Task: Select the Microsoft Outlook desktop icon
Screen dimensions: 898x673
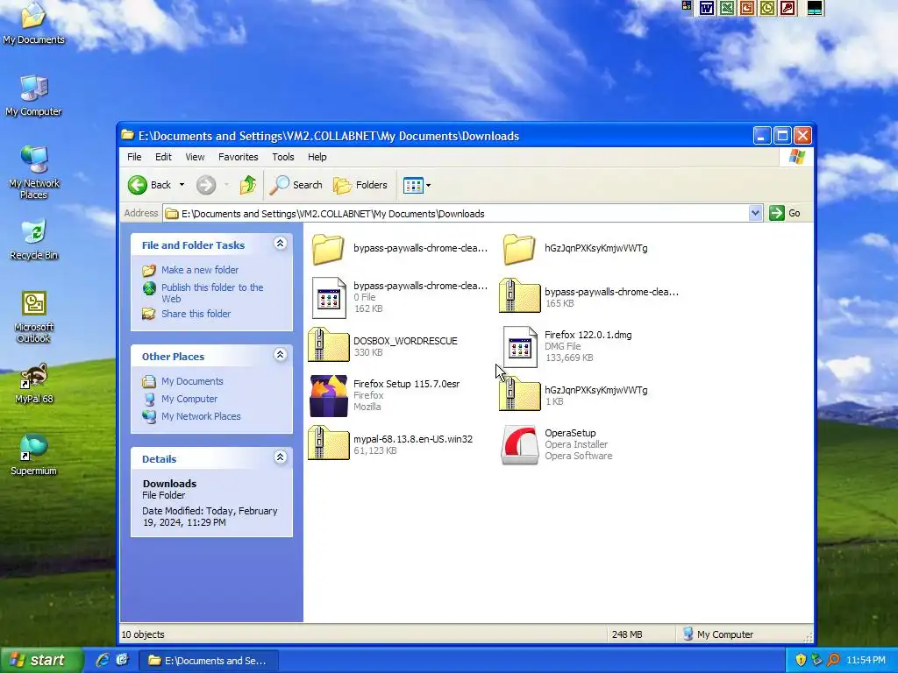Action: [x=34, y=316]
